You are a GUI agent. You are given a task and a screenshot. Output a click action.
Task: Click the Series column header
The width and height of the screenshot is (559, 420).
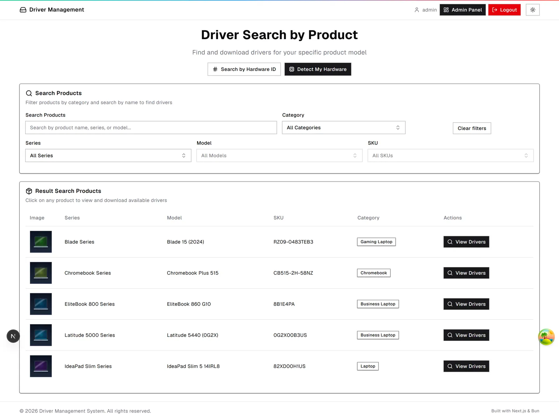pos(72,218)
